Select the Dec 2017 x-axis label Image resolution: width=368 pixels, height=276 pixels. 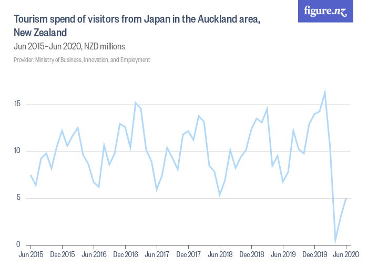pos(188,255)
